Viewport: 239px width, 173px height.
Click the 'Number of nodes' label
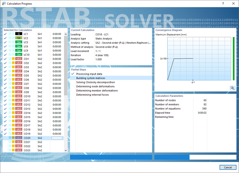click(x=165, y=100)
